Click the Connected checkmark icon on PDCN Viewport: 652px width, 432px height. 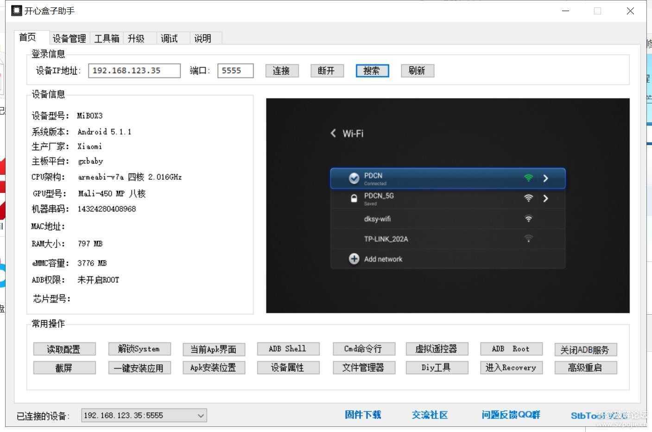pyautogui.click(x=354, y=178)
